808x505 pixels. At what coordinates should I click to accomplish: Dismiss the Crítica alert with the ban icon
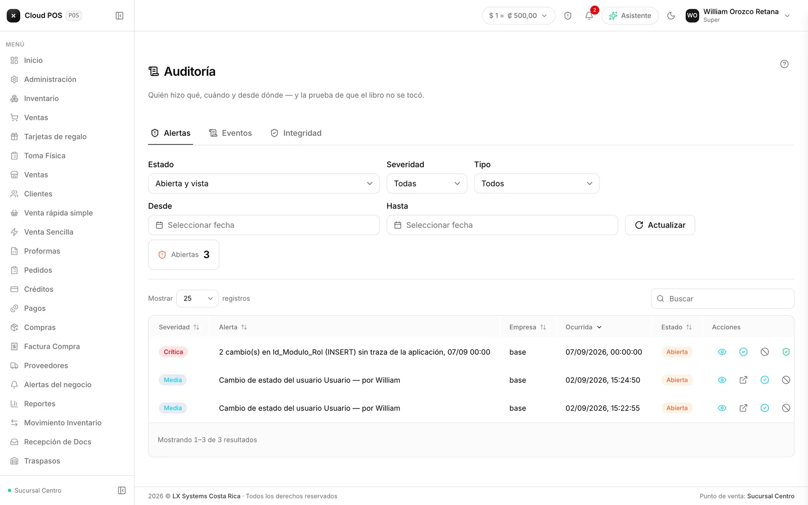point(765,352)
